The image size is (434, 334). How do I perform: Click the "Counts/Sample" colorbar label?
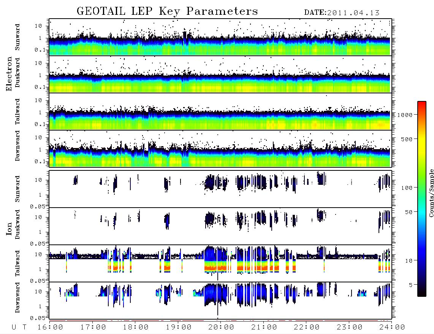[x=431, y=193]
